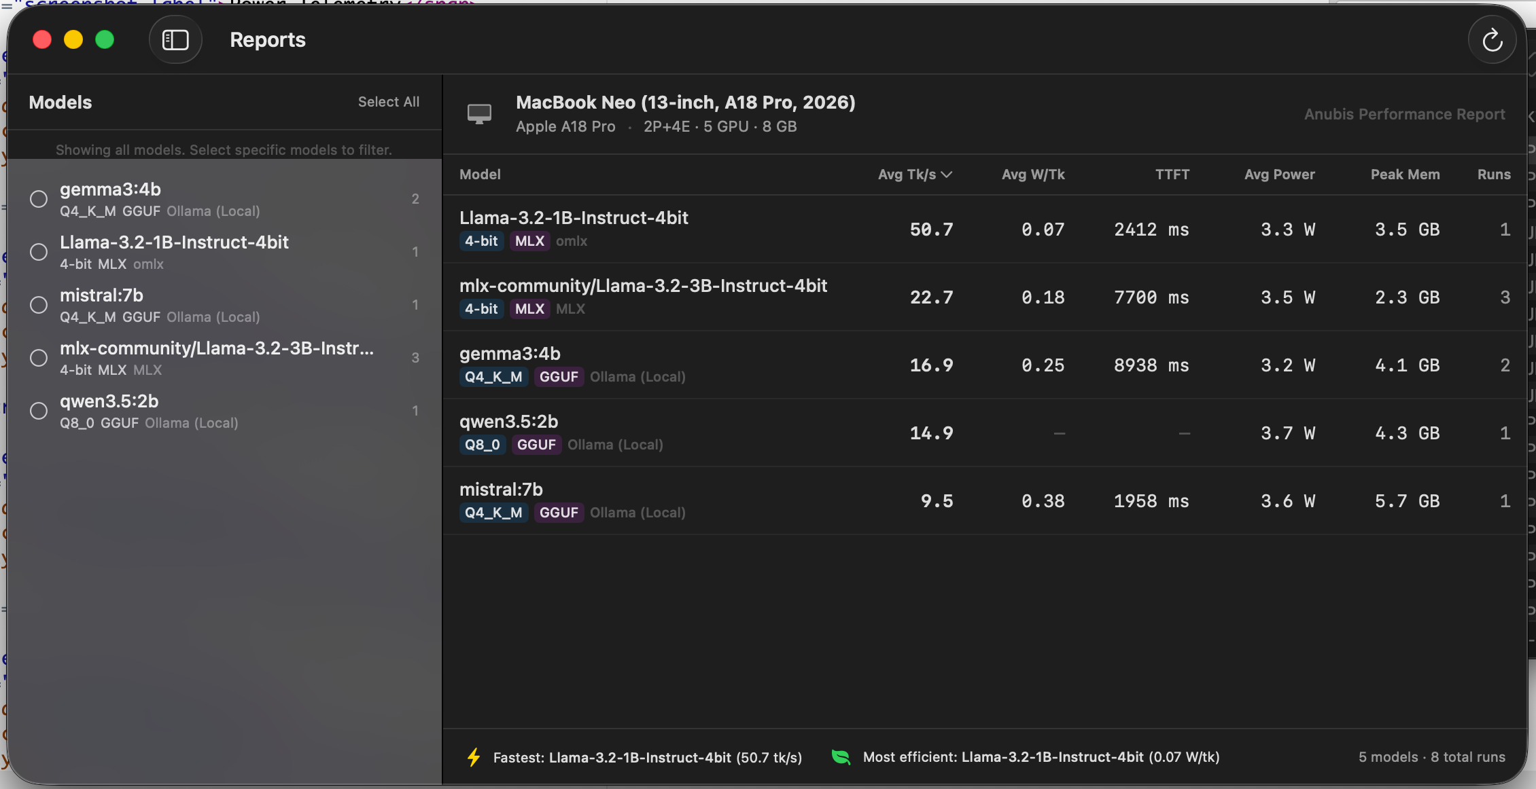The width and height of the screenshot is (1536, 789).
Task: Click the green leaf efficiency icon
Action: [x=841, y=757]
